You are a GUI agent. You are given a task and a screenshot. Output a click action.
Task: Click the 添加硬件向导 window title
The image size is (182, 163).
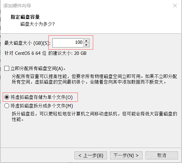pos(17,6)
